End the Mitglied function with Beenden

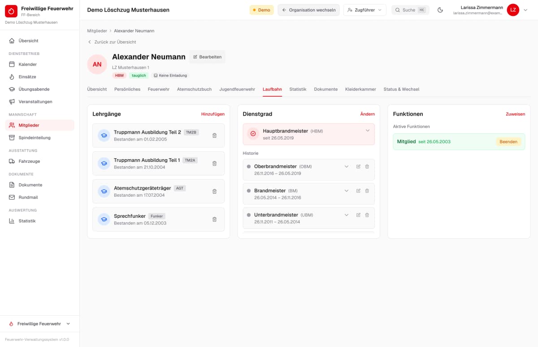click(x=508, y=142)
